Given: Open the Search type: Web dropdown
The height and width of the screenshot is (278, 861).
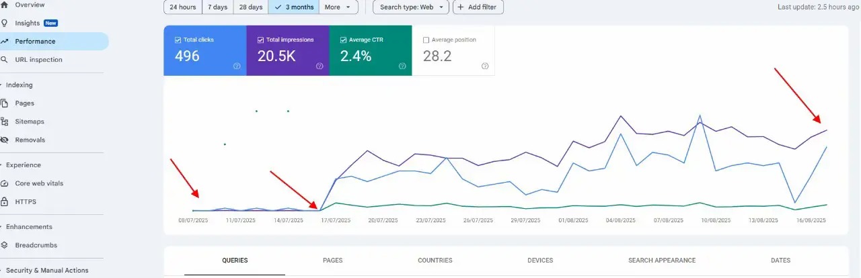Looking at the screenshot, I should (x=412, y=7).
